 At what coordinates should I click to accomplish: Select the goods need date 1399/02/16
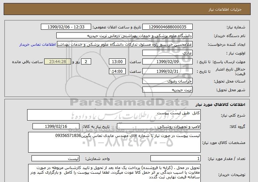[56, 127]
